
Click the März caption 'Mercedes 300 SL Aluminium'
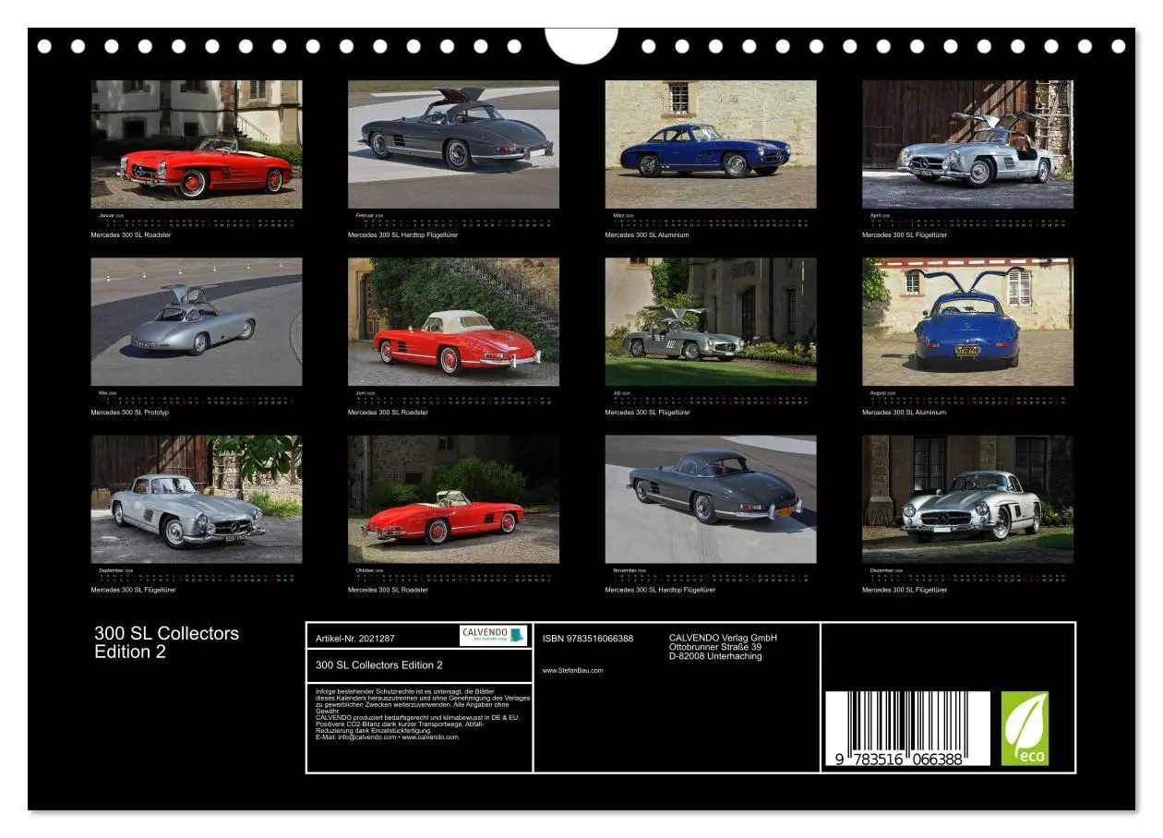[x=647, y=235]
